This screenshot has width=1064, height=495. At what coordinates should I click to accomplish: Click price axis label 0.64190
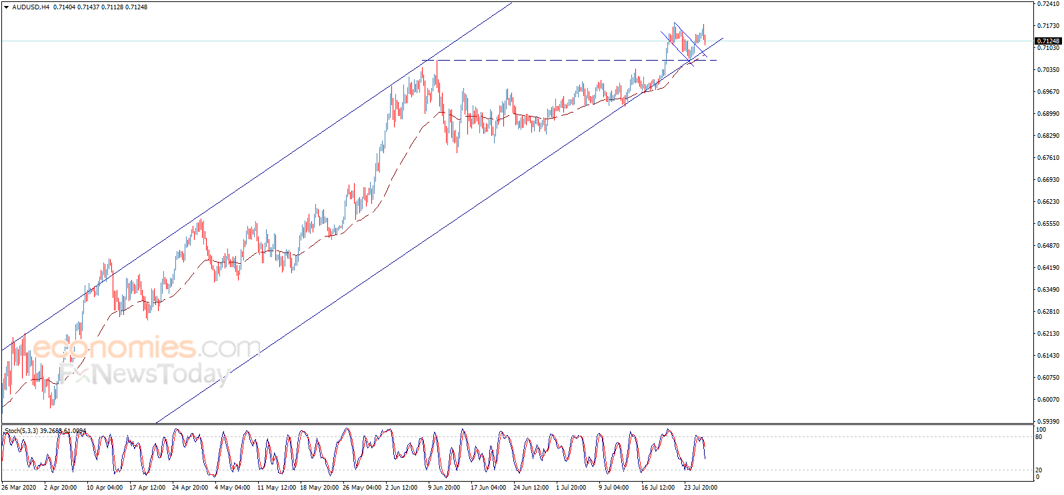pos(1049,268)
